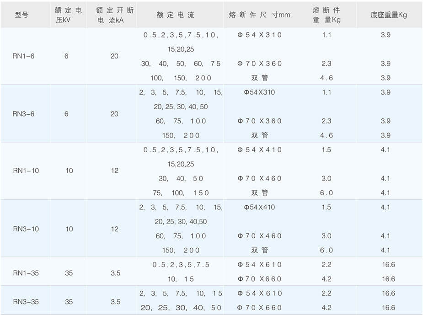Select fuse weight 4.6 in RN3-6 row
This screenshot has width=423, height=315.
coord(327,135)
